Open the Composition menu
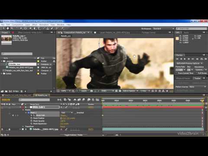Screen dimensions: 208x156 coord(17,25)
